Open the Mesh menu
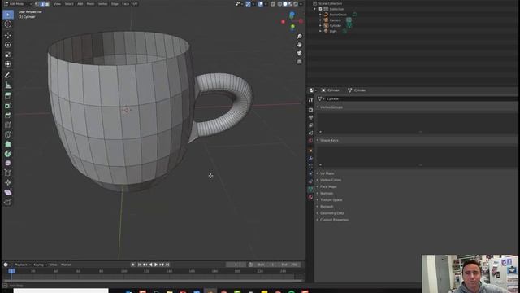The image size is (520, 293). point(90,4)
